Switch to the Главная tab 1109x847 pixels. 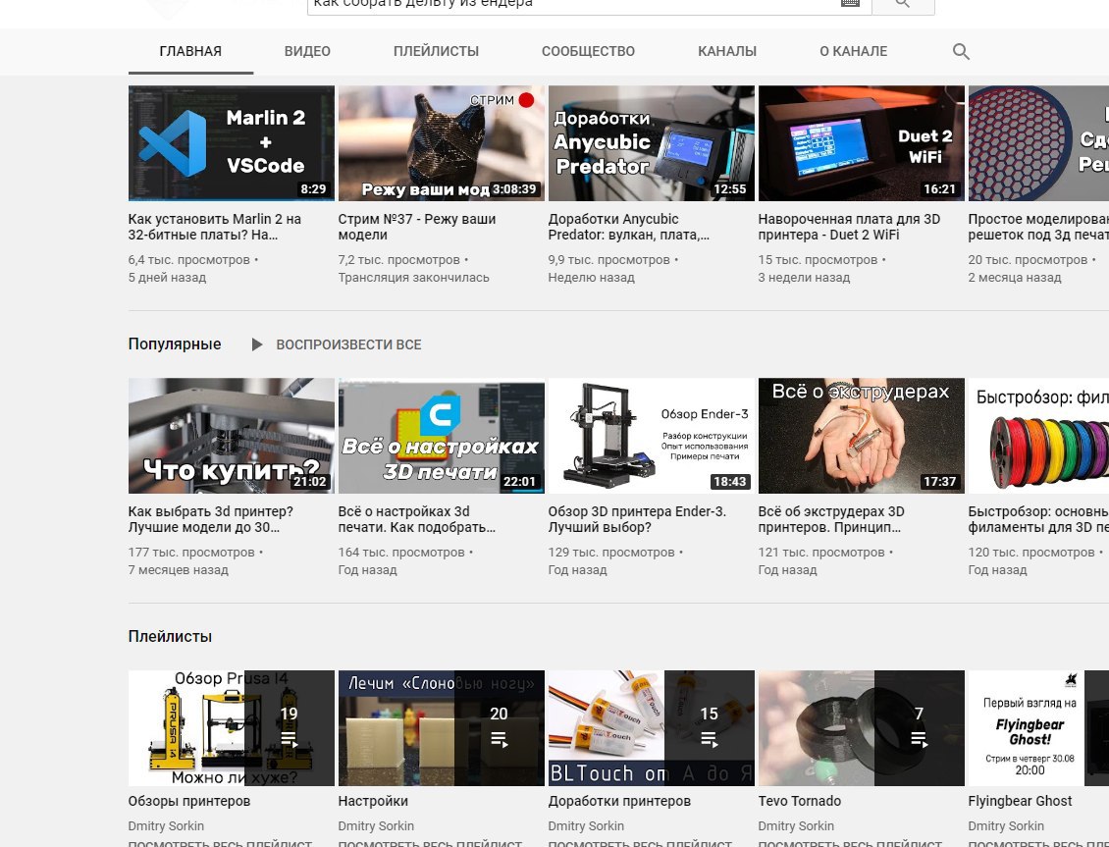click(x=190, y=51)
